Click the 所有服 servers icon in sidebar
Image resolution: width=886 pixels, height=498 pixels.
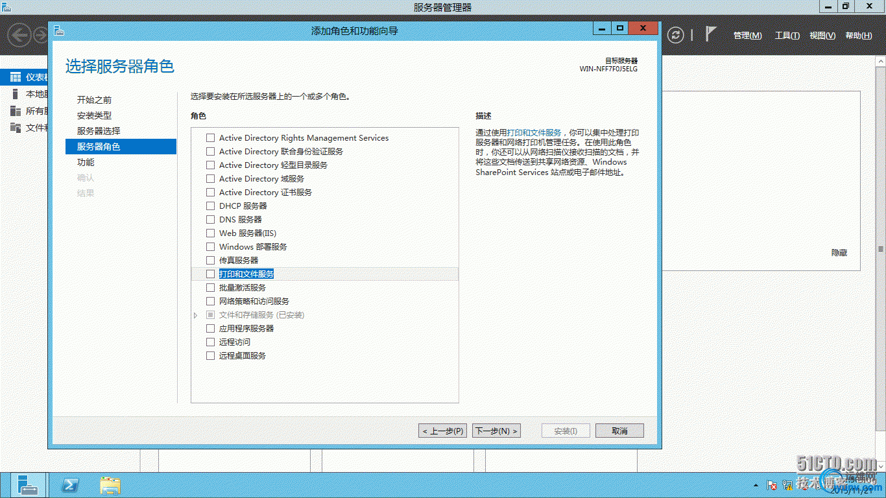pyautogui.click(x=16, y=111)
